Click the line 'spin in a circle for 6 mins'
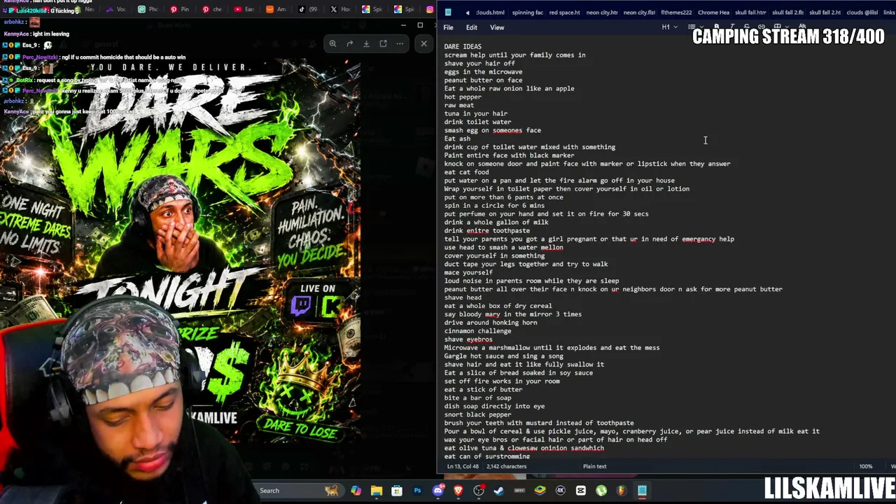 (x=494, y=206)
